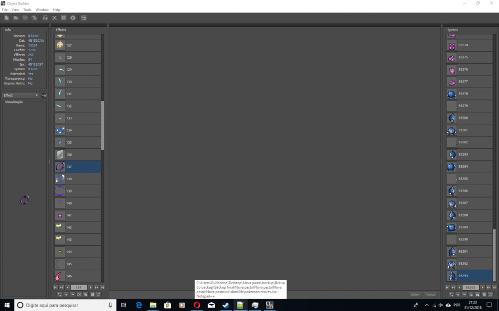Screen dimensions: 499x311
Task: Click the Import icon under Sprites list
Action: [458, 295]
